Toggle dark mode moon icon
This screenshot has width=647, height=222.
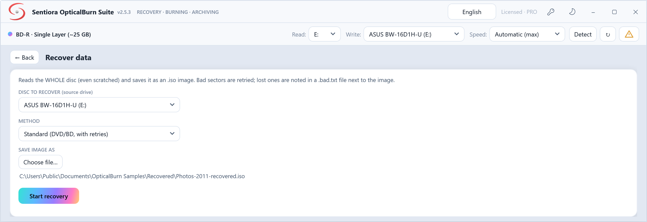pos(572,12)
